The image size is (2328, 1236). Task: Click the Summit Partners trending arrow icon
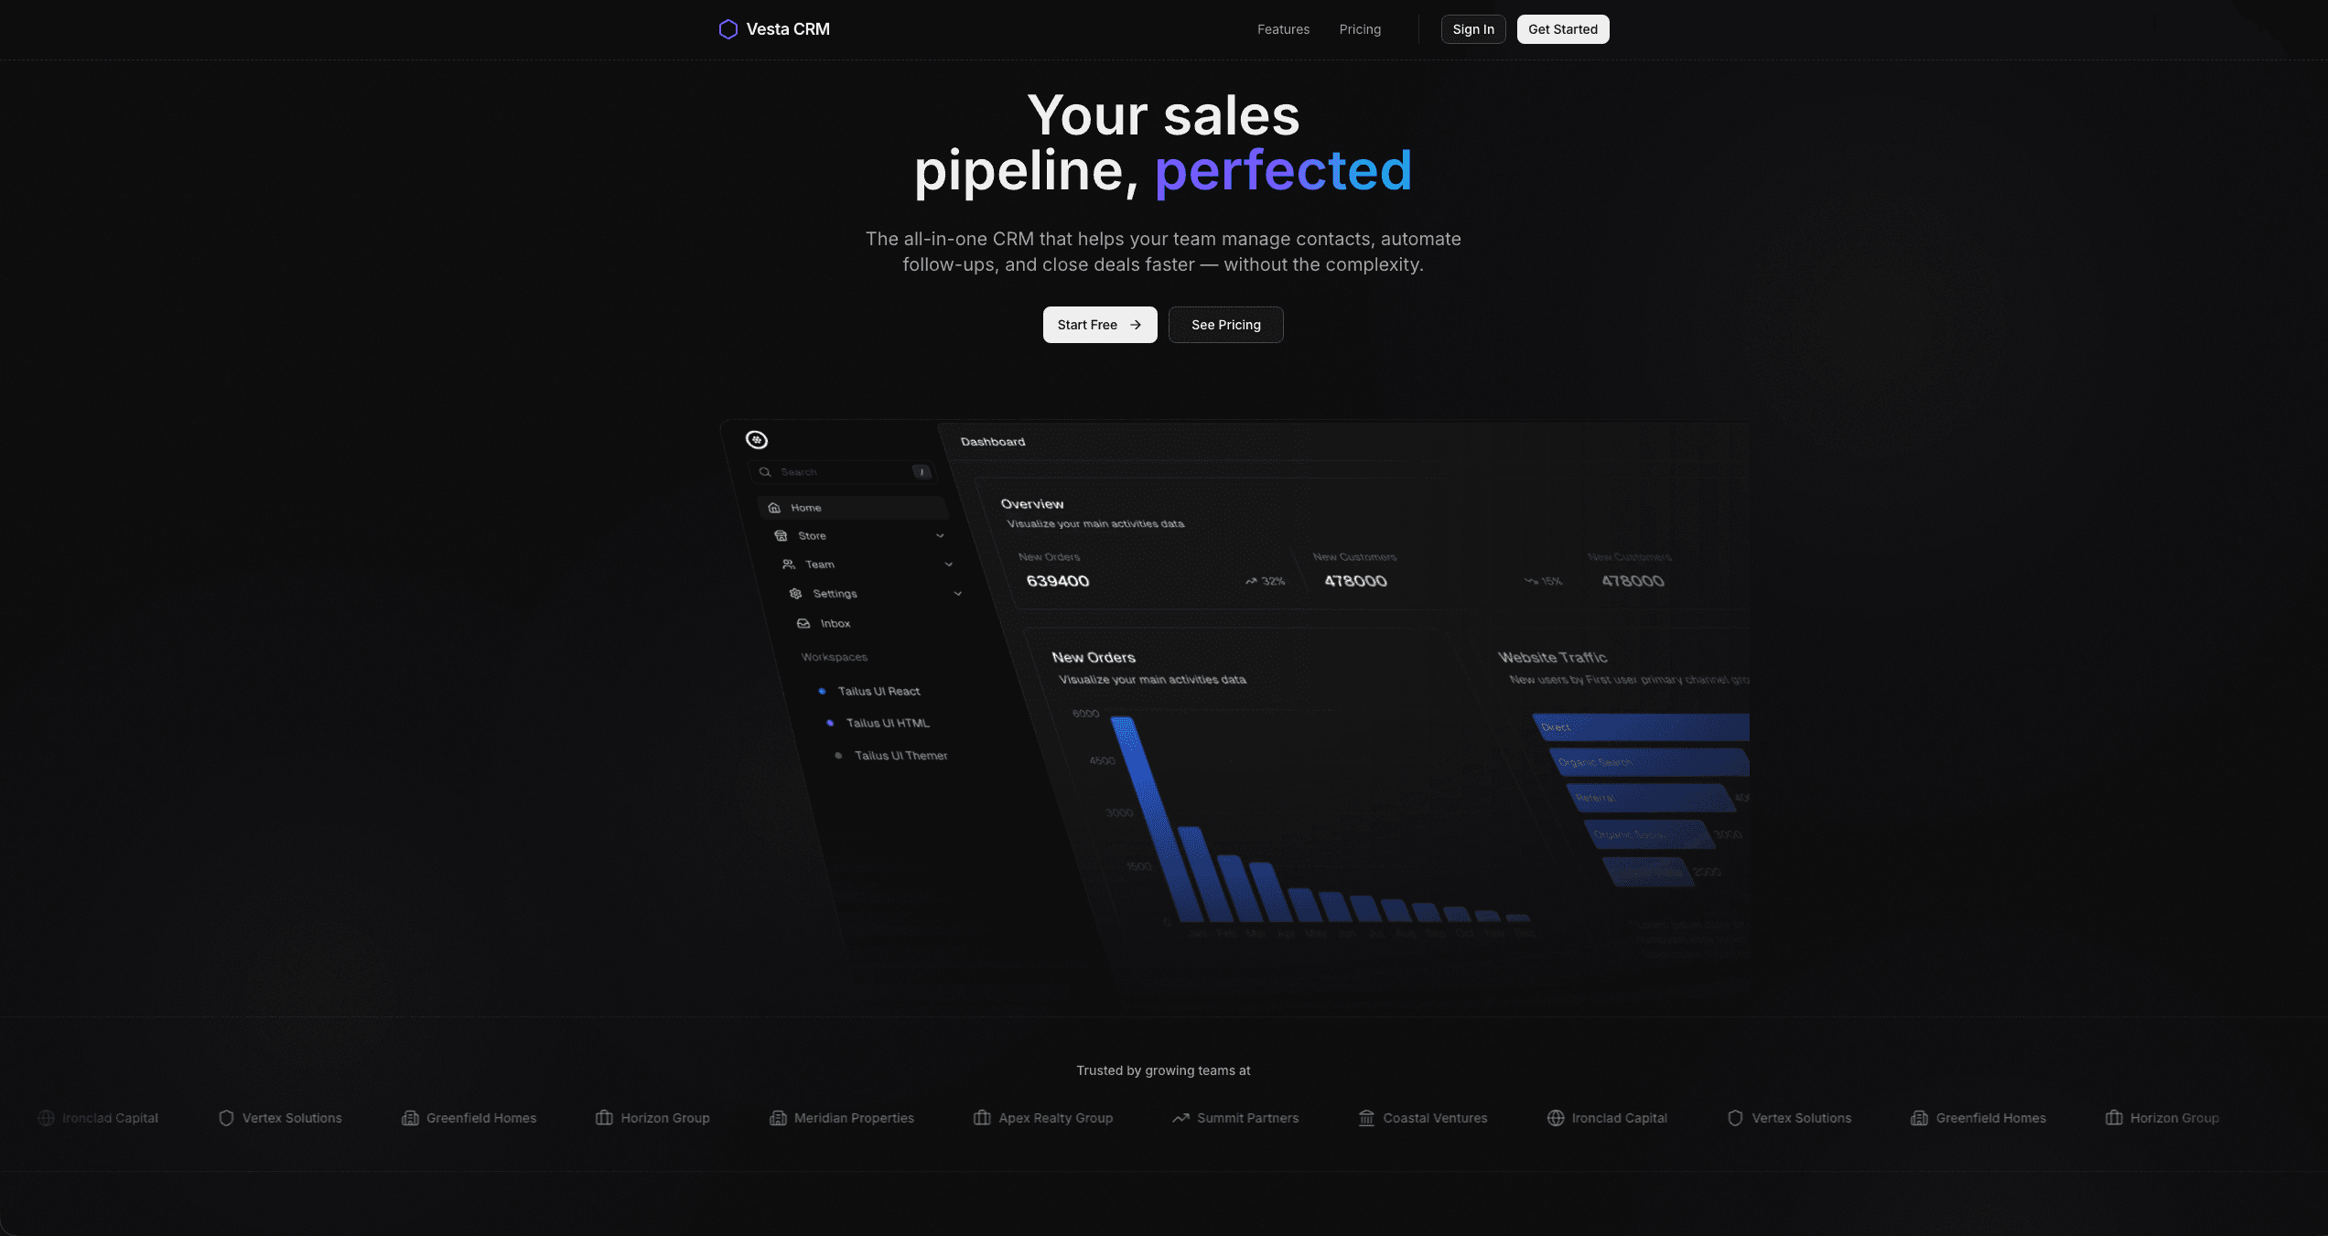point(1181,1118)
